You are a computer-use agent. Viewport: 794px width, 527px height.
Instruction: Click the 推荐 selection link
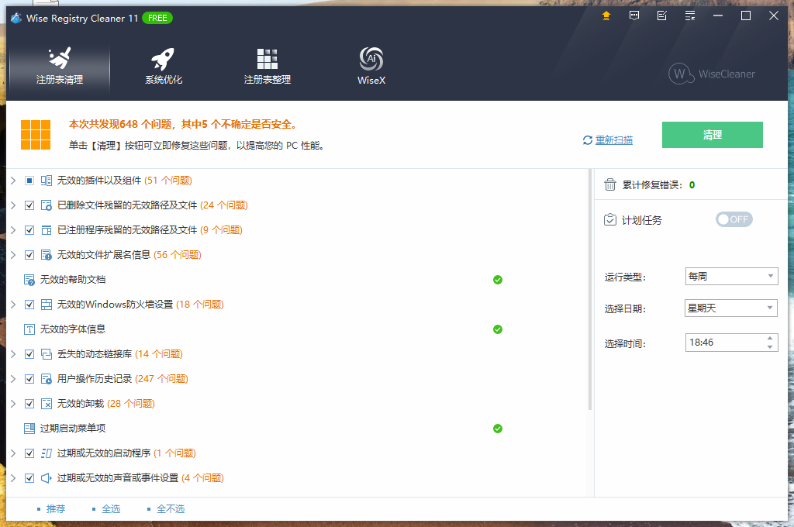pyautogui.click(x=56, y=508)
